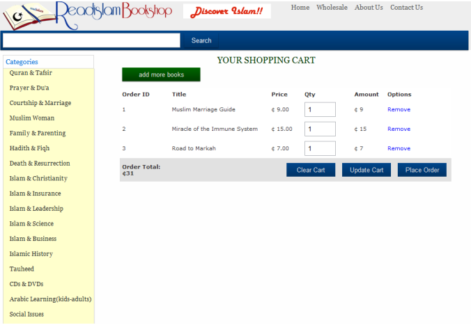Open the Discover Islam banner
471x325 pixels.
(x=227, y=11)
